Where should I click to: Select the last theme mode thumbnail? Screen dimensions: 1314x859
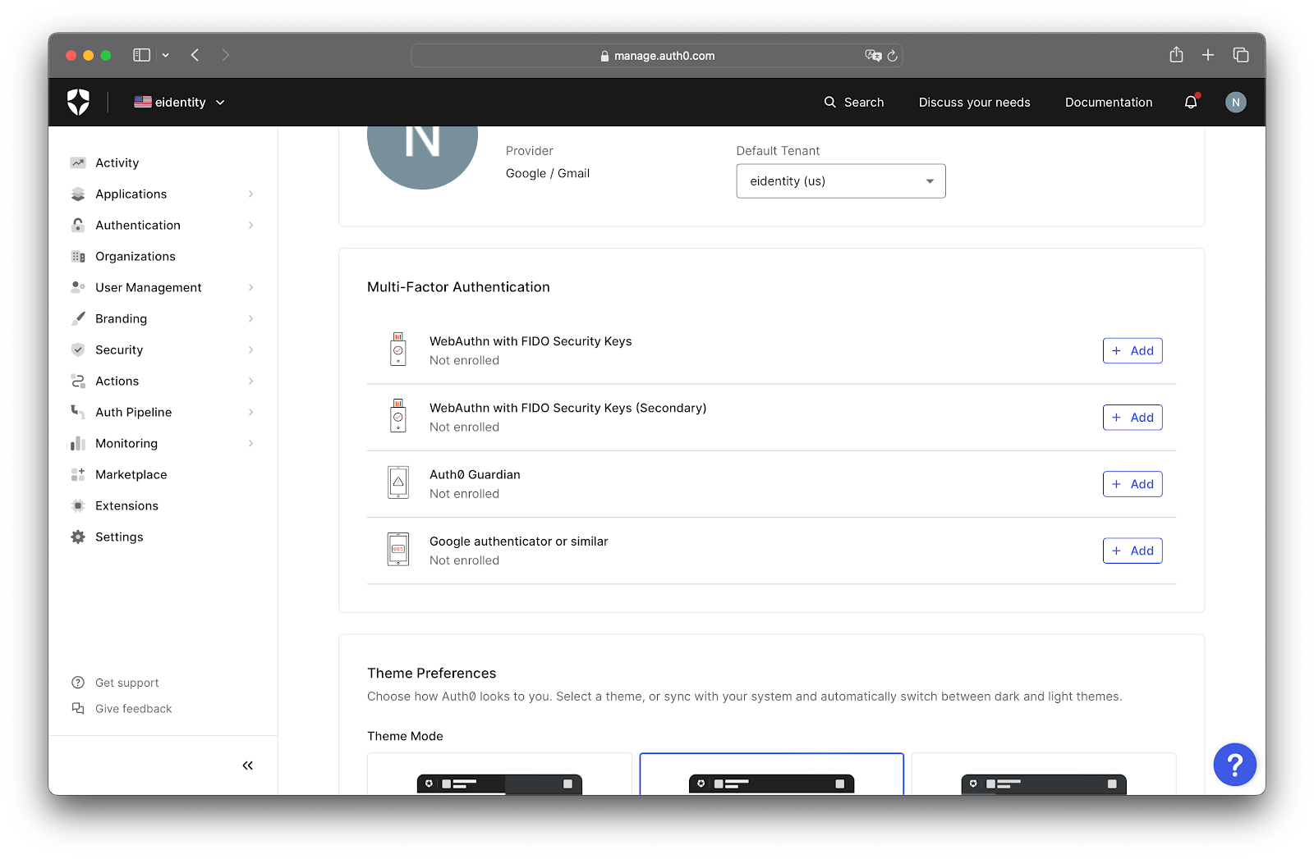coord(1044,774)
